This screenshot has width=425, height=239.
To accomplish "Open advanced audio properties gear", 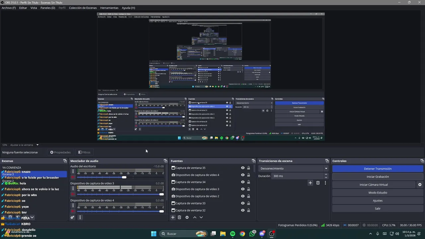I will coord(72,217).
